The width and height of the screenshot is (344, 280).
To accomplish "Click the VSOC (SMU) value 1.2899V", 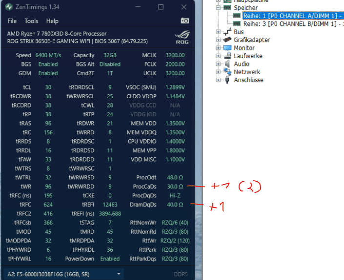I will [x=175, y=87].
